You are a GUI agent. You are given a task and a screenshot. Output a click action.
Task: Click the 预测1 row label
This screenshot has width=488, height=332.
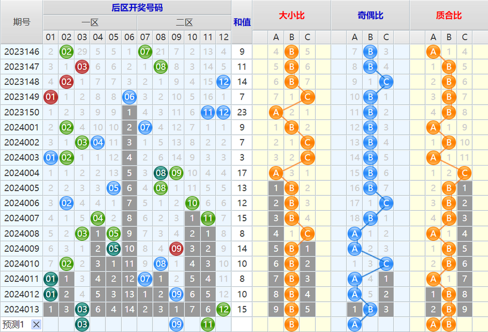point(13,325)
